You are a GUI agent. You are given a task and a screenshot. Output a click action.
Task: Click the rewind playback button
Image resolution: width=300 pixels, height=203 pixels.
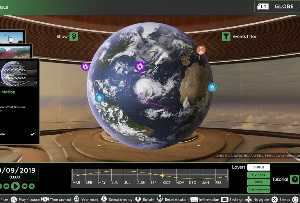6,187
